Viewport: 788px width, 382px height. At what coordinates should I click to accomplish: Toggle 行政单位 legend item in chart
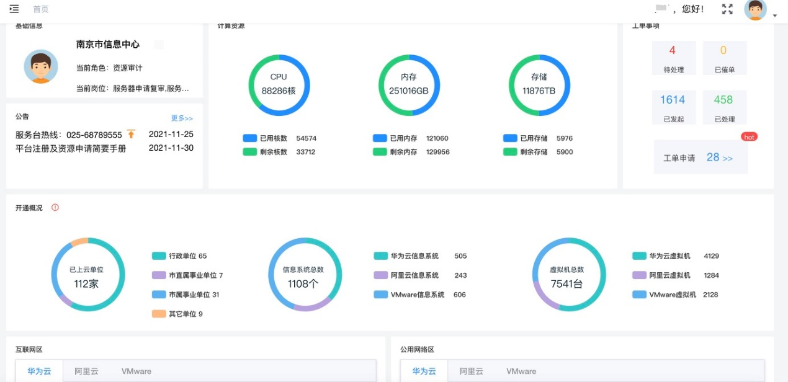[159, 256]
